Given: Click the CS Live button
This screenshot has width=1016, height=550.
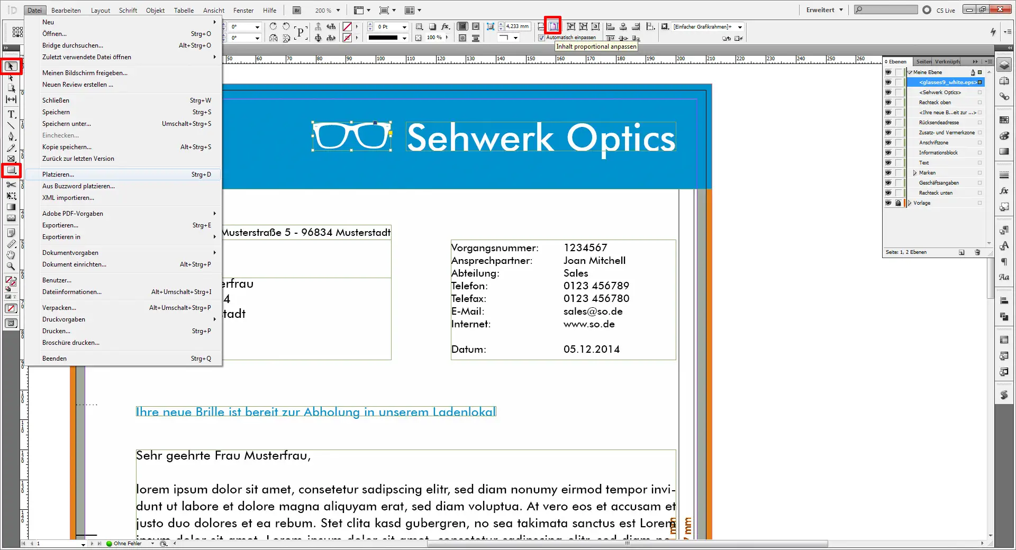Looking at the screenshot, I should (940, 10).
